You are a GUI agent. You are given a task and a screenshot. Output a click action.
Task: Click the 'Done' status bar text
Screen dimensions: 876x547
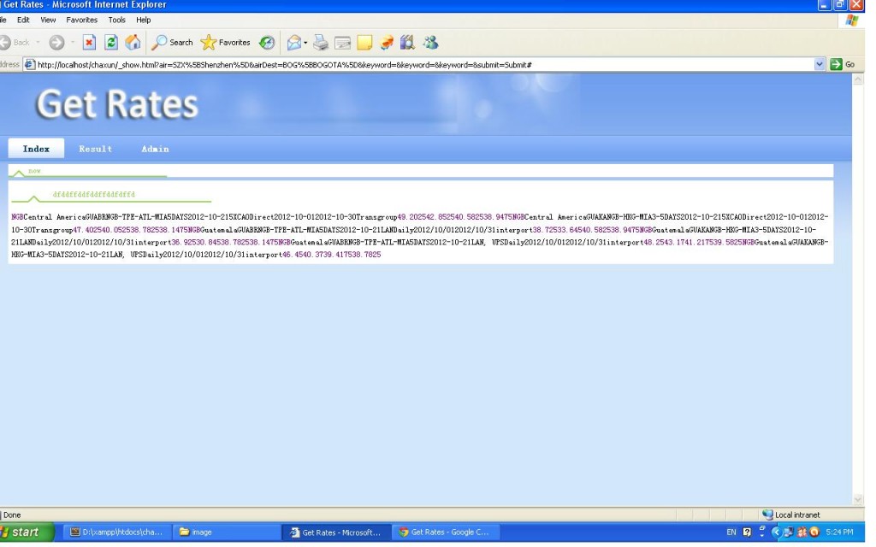[12, 515]
